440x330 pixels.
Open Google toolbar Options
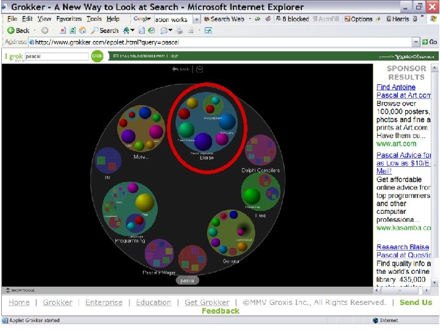pyautogui.click(x=359, y=19)
